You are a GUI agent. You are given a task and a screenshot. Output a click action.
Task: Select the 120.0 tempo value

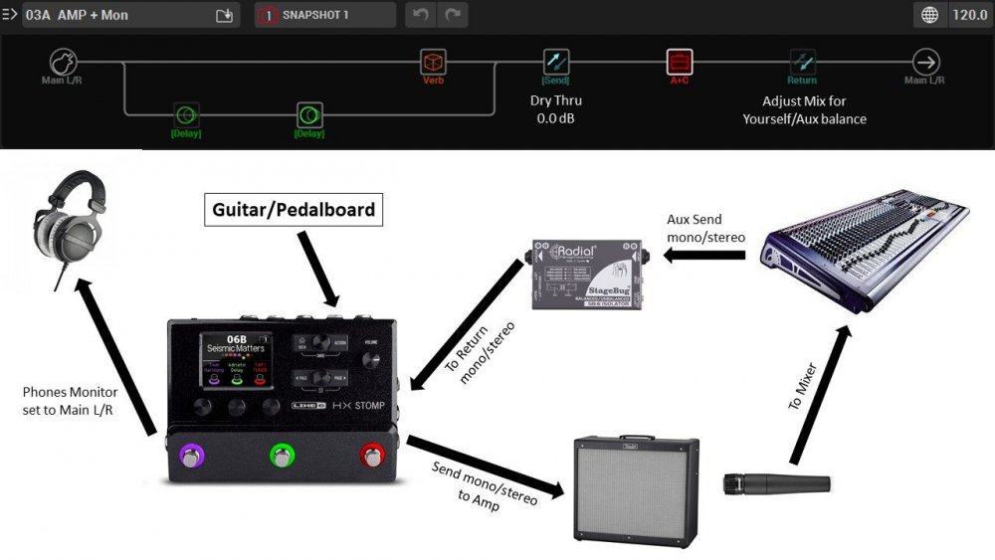[x=969, y=15]
